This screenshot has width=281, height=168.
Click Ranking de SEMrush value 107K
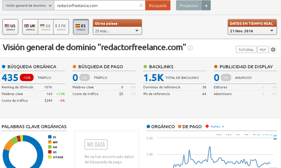coord(48,87)
